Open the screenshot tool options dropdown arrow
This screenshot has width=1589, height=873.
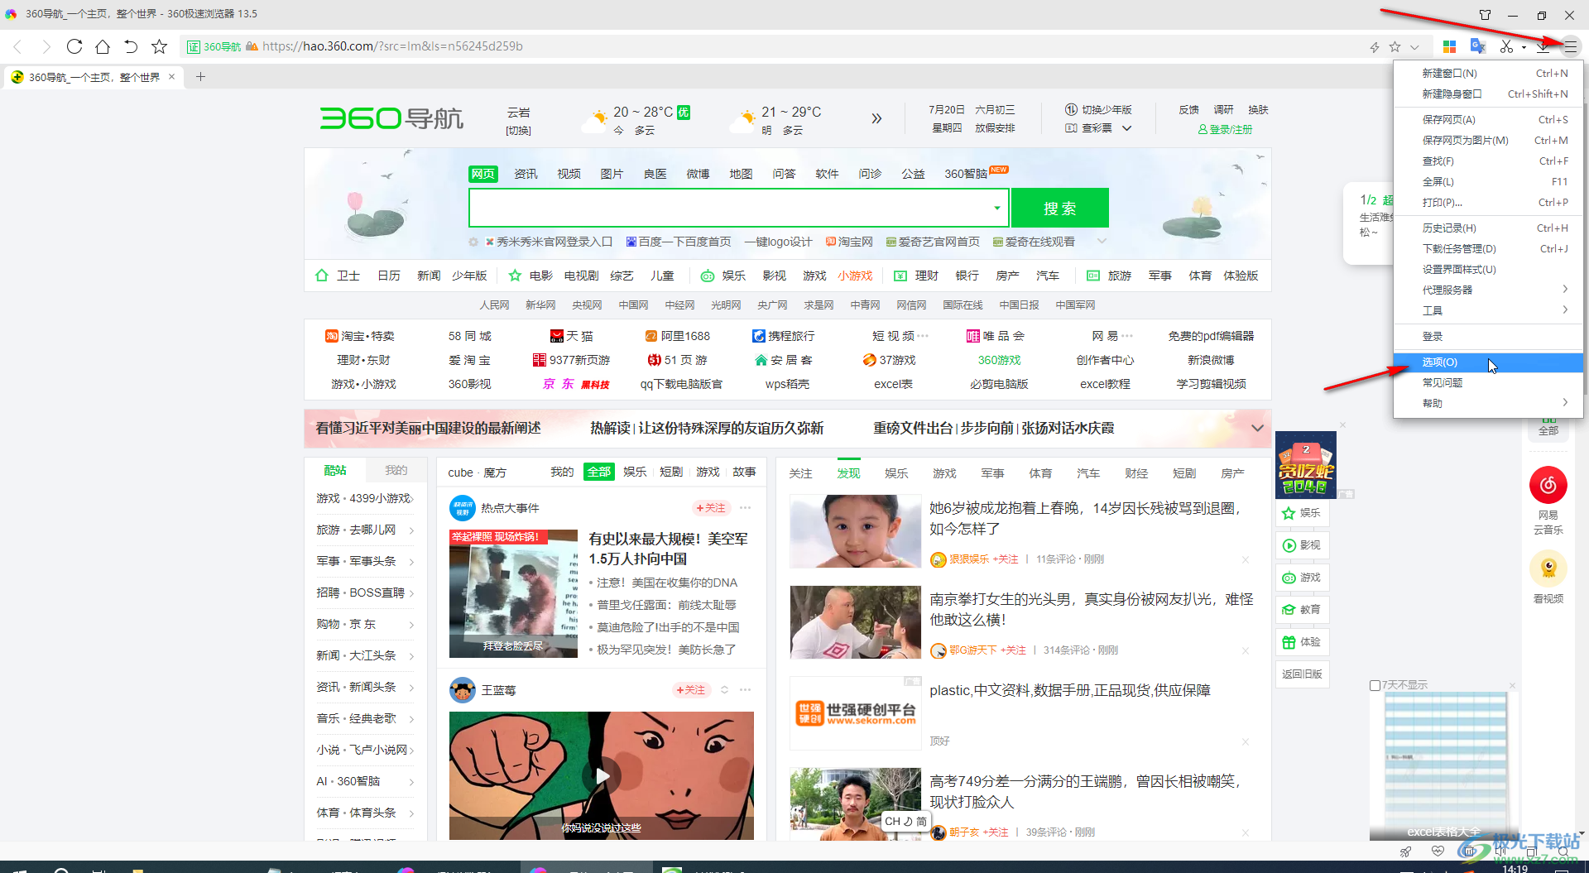(1524, 46)
